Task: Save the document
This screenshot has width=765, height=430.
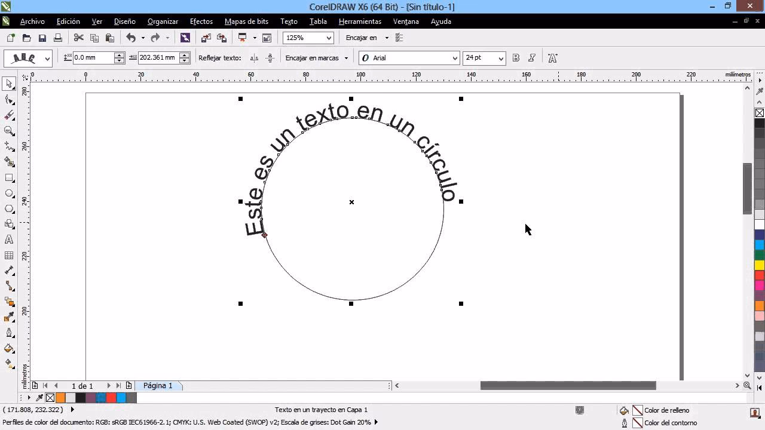Action: click(x=42, y=37)
